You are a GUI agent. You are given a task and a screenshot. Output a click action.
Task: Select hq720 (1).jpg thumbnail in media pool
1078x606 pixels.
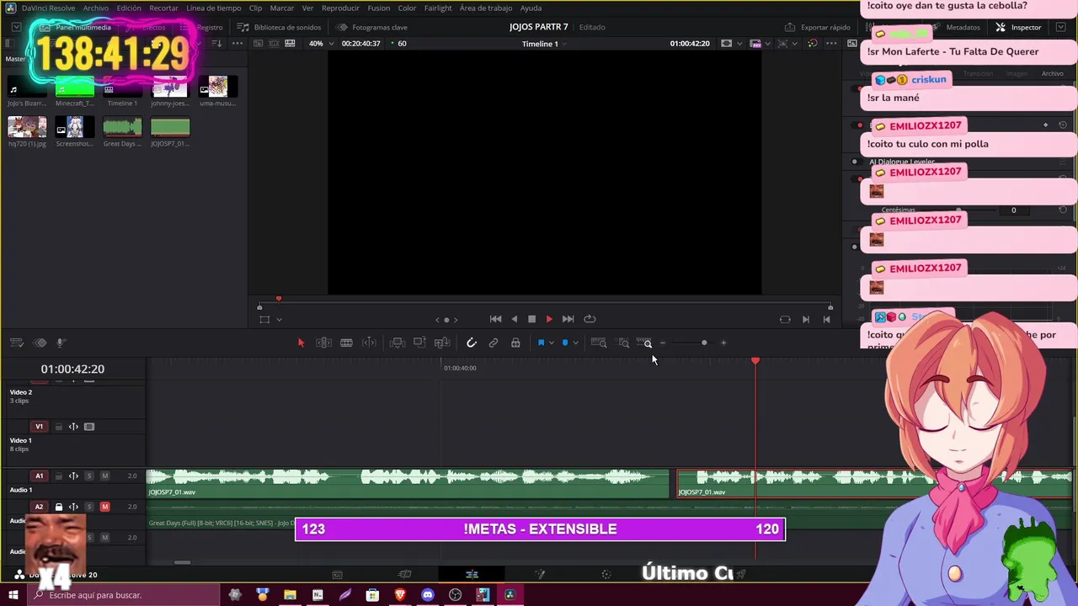pyautogui.click(x=27, y=127)
